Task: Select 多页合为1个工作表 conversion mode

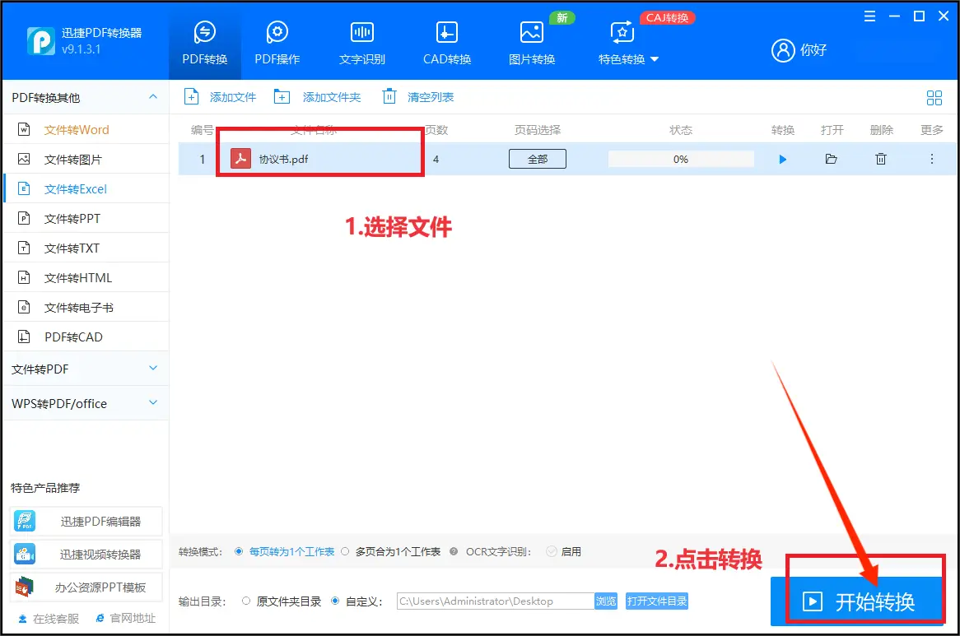Action: click(x=346, y=551)
